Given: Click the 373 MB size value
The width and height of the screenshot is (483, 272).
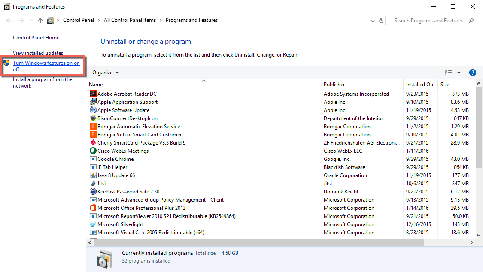Looking at the screenshot, I should (460, 94).
